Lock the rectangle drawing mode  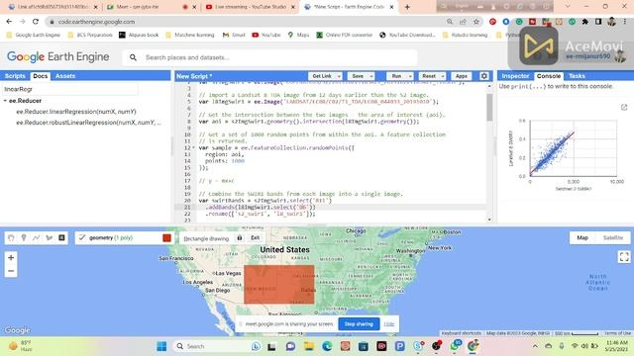click(240, 238)
